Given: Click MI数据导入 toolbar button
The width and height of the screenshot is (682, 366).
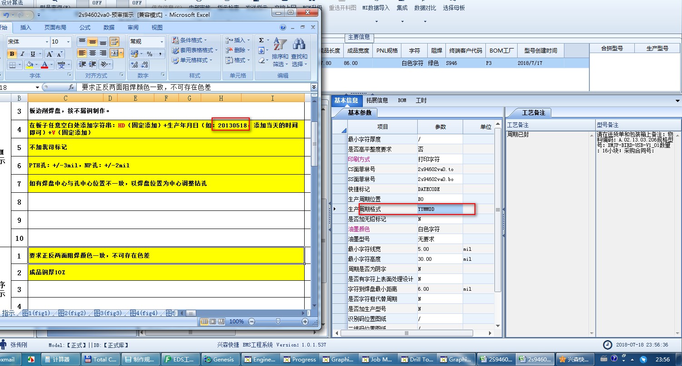Looking at the screenshot, I should pyautogui.click(x=376, y=8).
